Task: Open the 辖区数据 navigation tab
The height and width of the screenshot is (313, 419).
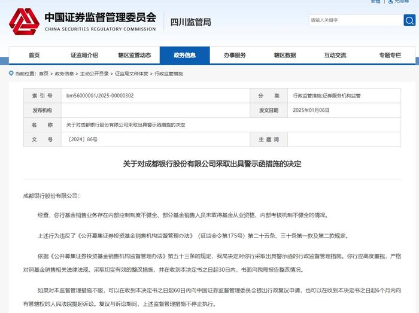Action: [x=285, y=55]
